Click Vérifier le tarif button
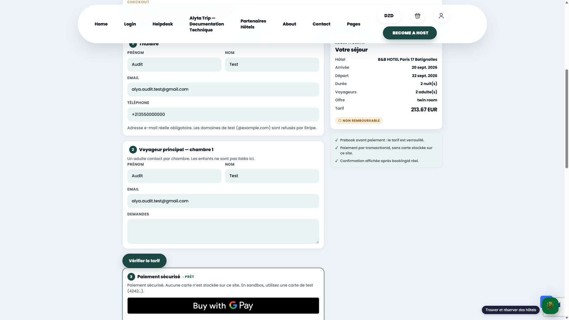This screenshot has height=320, width=569. click(x=144, y=261)
